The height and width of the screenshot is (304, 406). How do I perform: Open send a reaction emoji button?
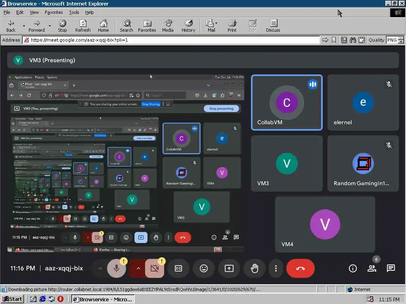pyautogui.click(x=204, y=268)
